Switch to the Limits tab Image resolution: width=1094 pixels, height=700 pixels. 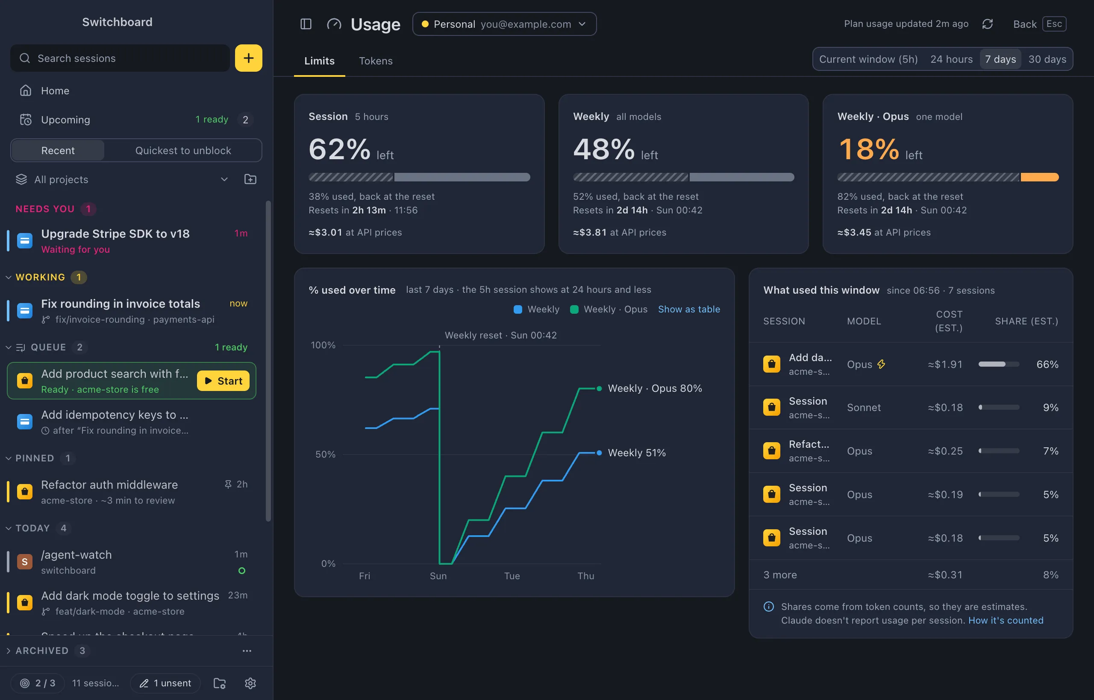pos(320,61)
